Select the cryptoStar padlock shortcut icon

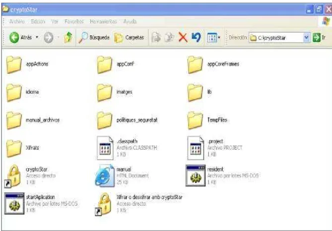(13, 176)
